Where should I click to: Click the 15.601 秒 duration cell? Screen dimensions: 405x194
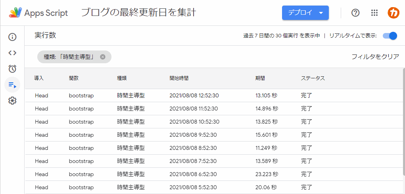(x=267, y=135)
